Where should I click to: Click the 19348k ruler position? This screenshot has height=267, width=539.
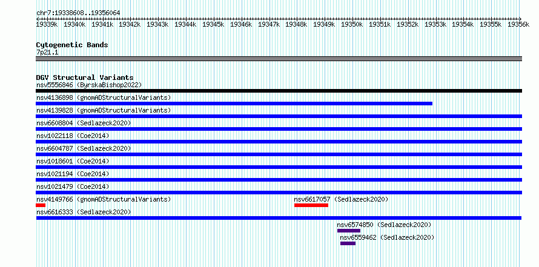[x=297, y=24]
